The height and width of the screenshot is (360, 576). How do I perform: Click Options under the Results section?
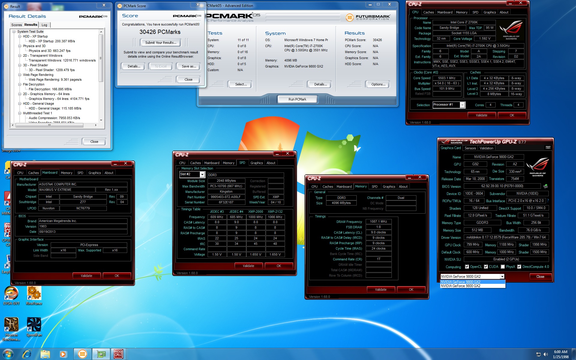coord(378,84)
